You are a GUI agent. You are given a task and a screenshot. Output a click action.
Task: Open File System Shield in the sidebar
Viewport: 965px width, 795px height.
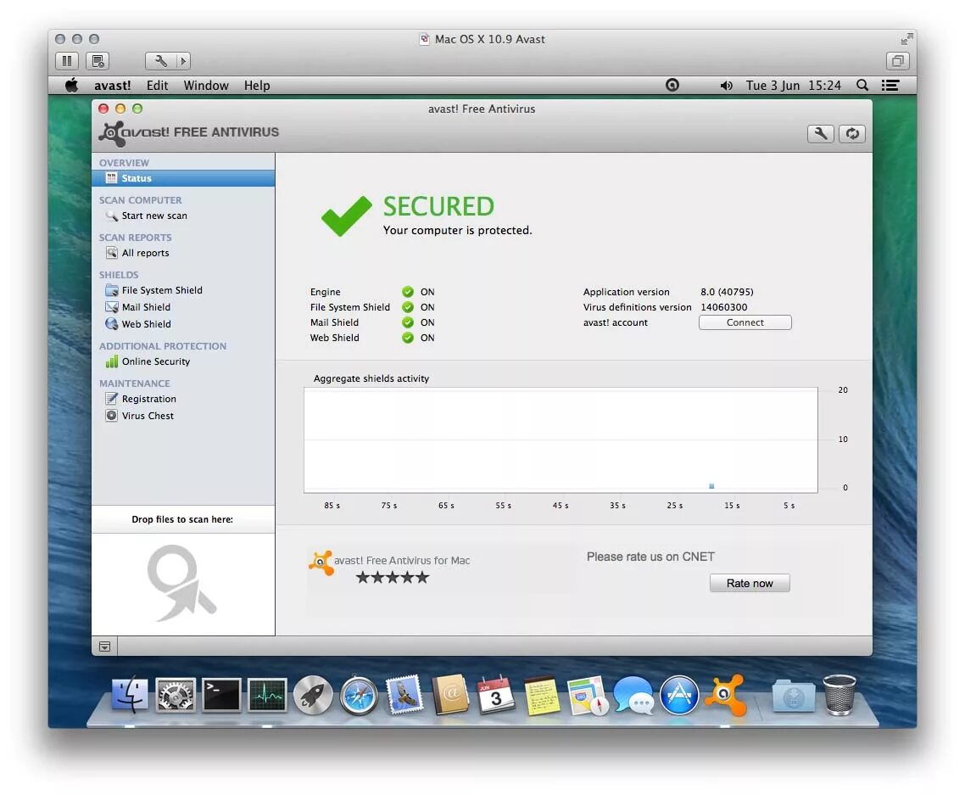(162, 290)
